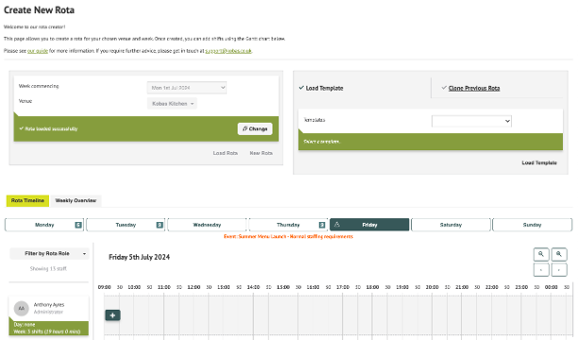Click the Monday shift count badge

click(78, 225)
